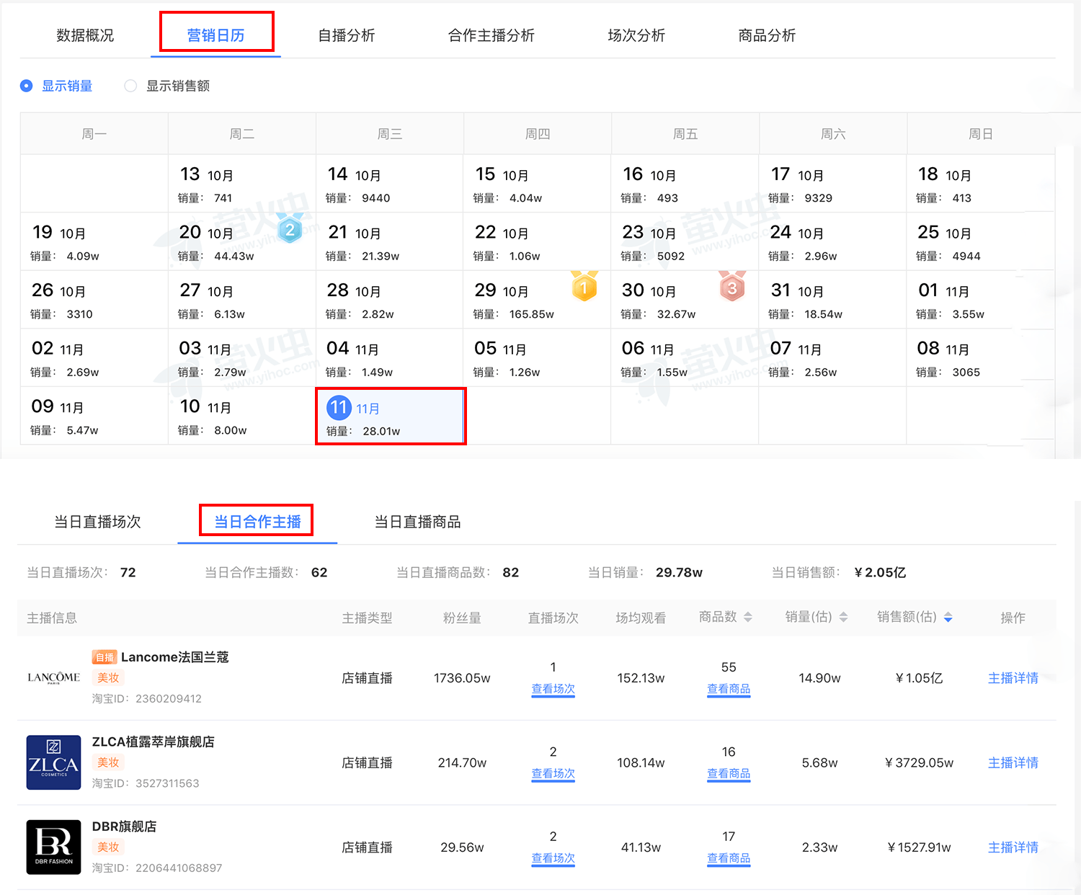Sort by 销售额(估) column arrows
Viewport: 1081px width, 895px height.
(x=948, y=617)
